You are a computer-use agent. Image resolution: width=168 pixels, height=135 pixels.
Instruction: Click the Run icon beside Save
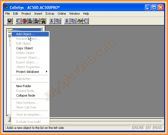18,21
